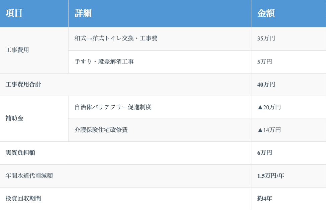Select the 工事費用 row label cell
326x210 pixels.
pos(17,50)
